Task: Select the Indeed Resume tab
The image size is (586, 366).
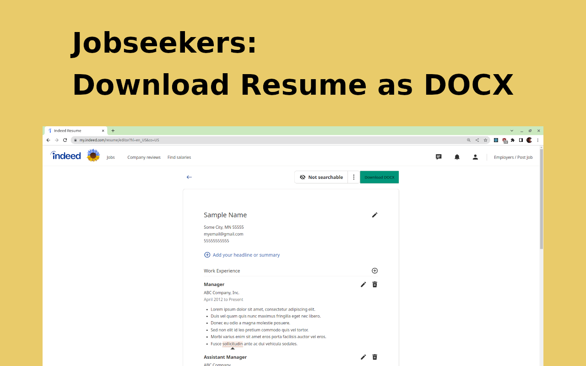Action: (76, 130)
